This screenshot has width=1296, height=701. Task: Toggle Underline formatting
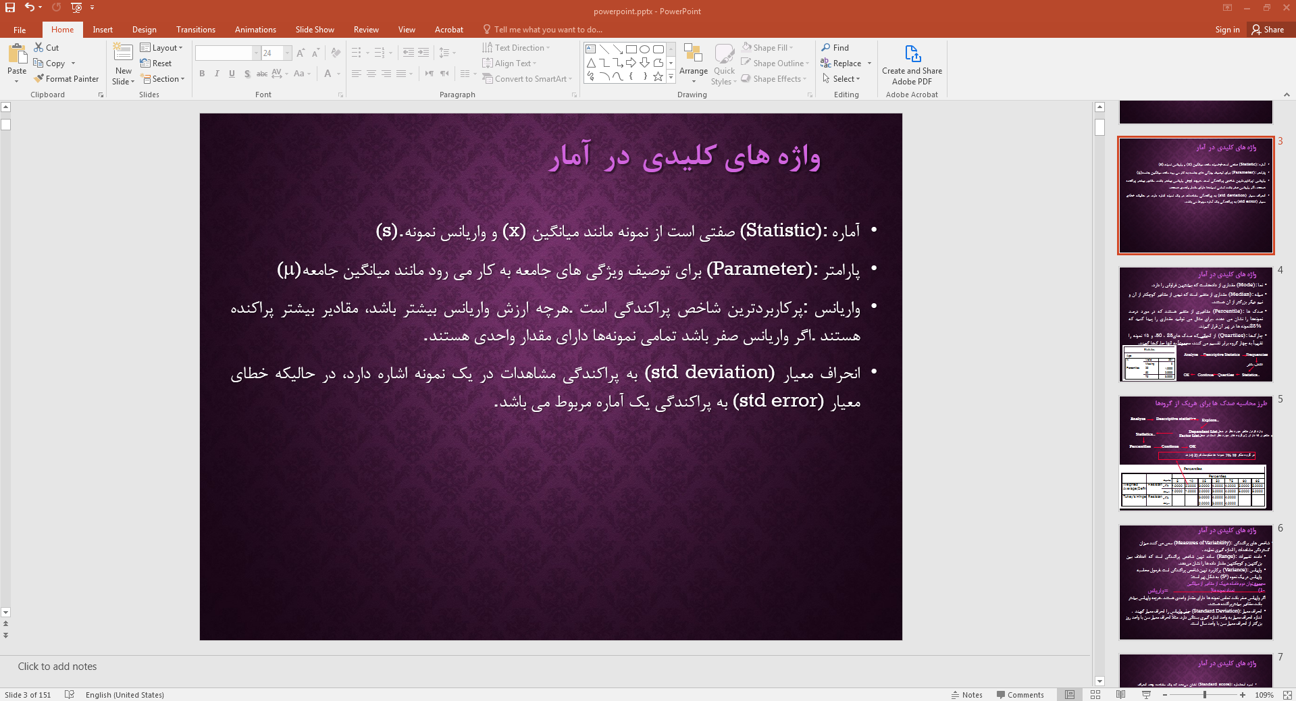pyautogui.click(x=232, y=74)
